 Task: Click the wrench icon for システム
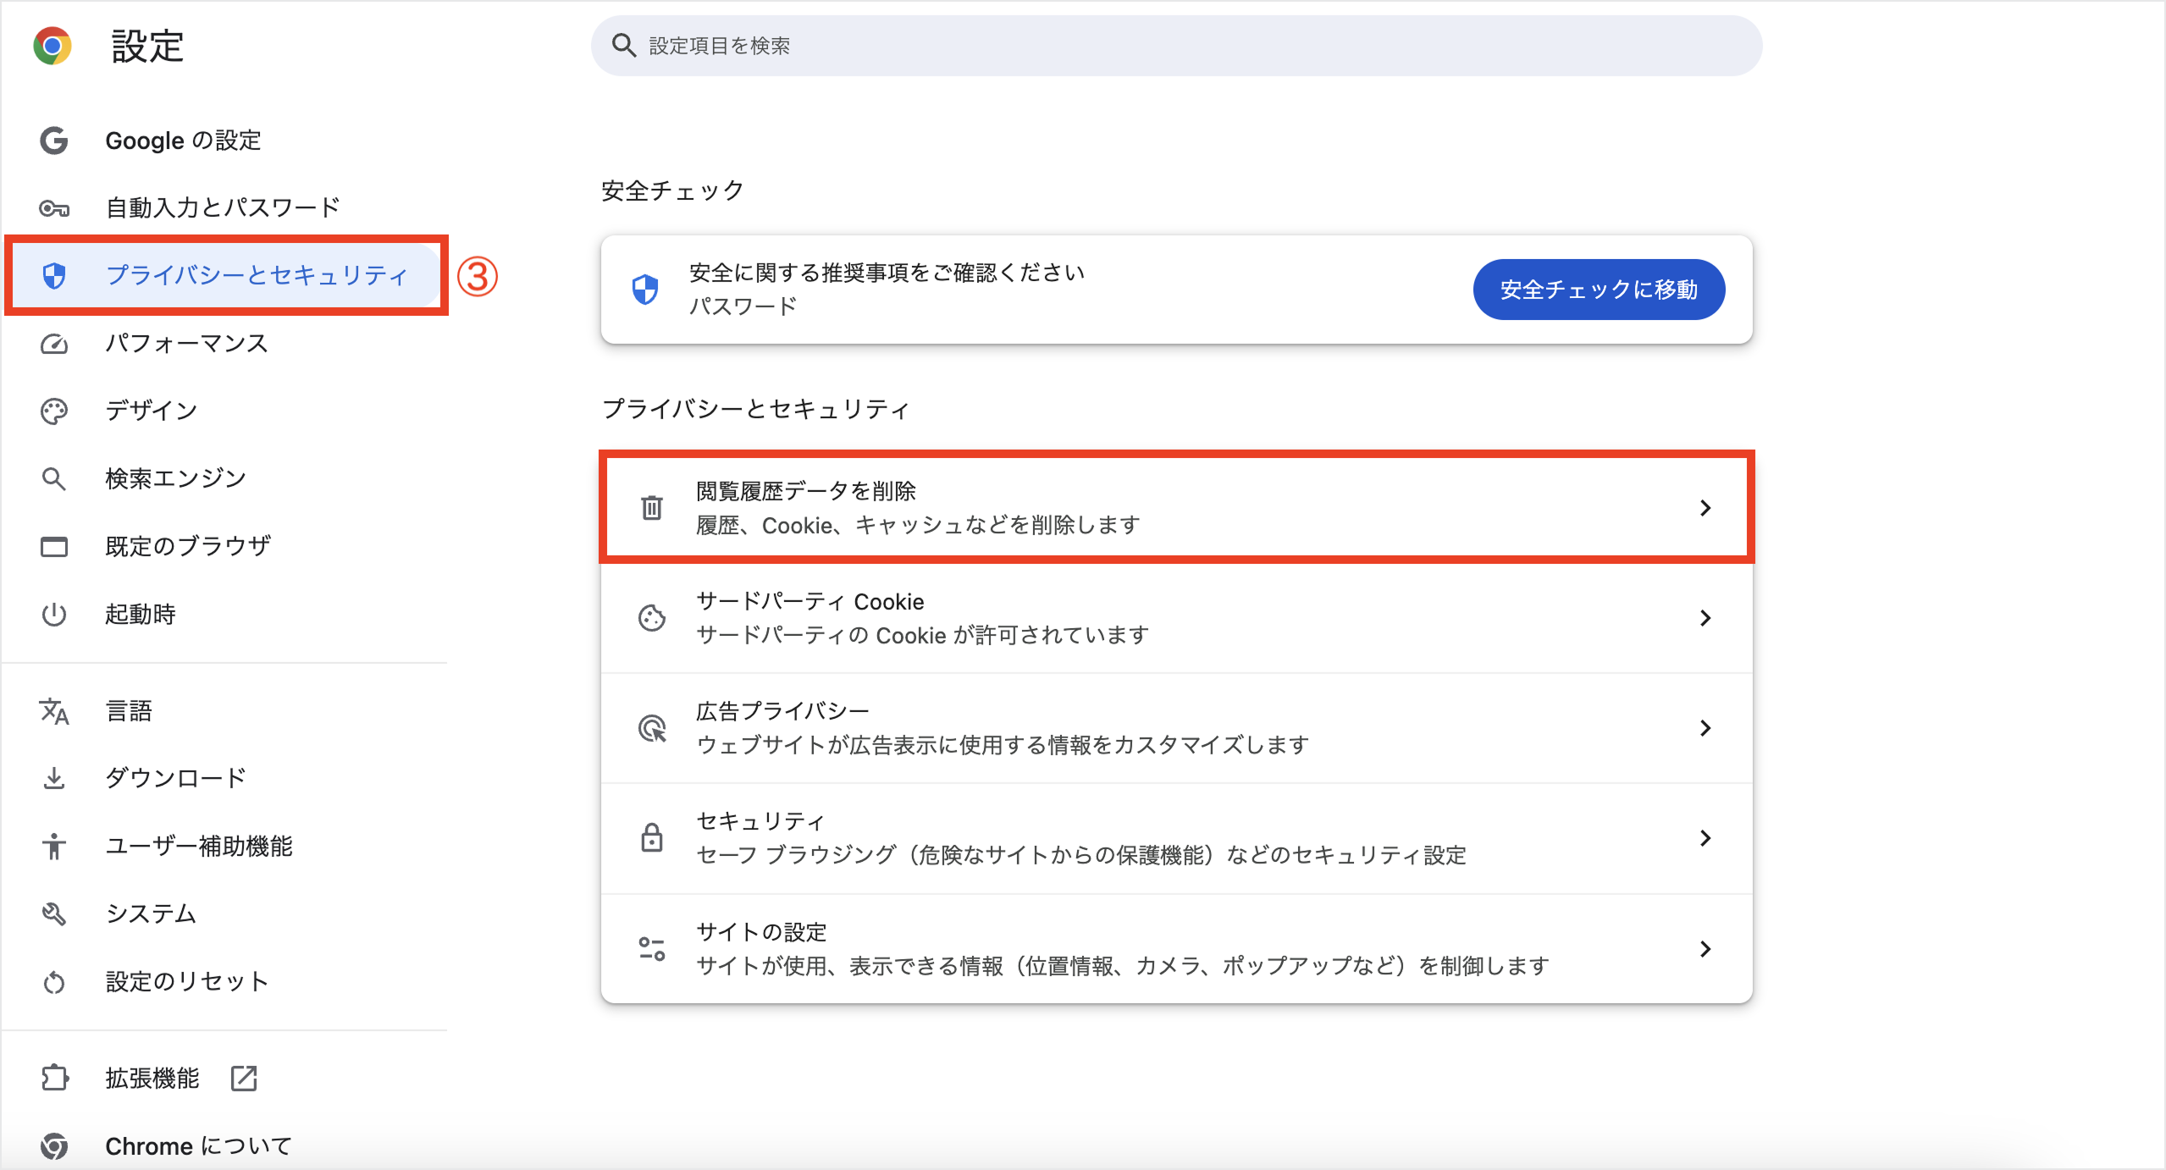54,913
